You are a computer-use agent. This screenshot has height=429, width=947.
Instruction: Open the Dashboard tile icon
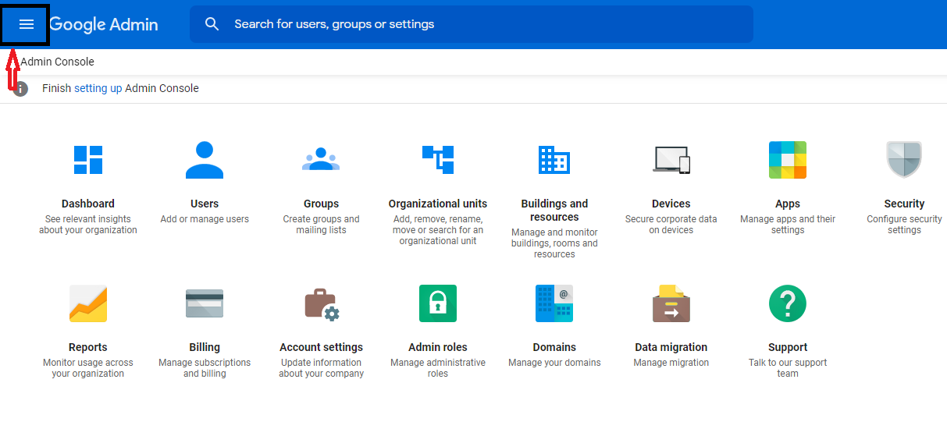(88, 160)
